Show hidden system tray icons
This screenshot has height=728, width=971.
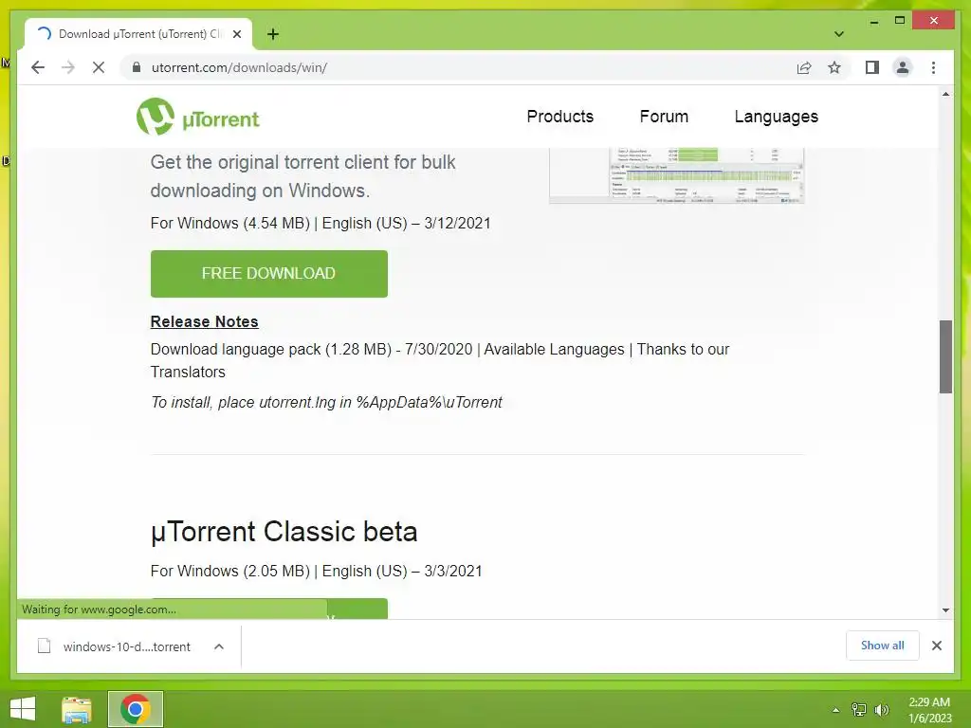pyautogui.click(x=836, y=710)
